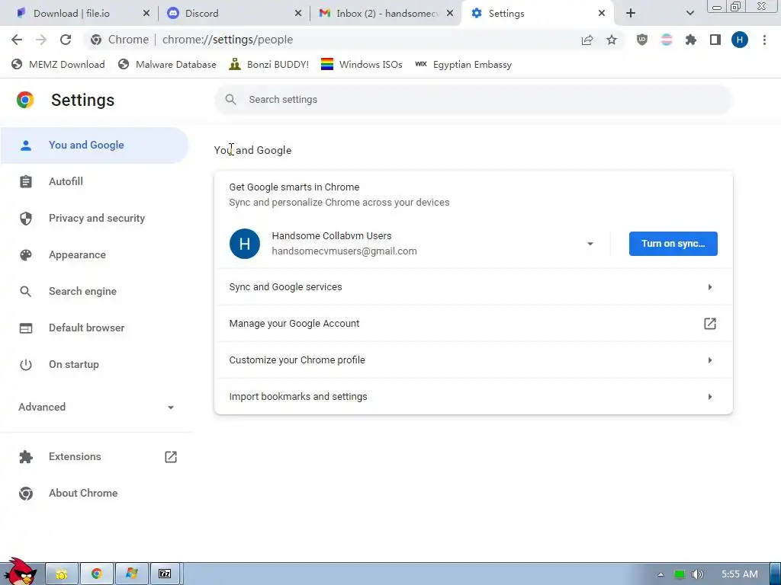The width and height of the screenshot is (781, 585).
Task: Open a new tab with plus button
Action: (631, 14)
